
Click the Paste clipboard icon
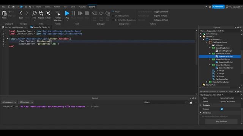pos(4,14)
